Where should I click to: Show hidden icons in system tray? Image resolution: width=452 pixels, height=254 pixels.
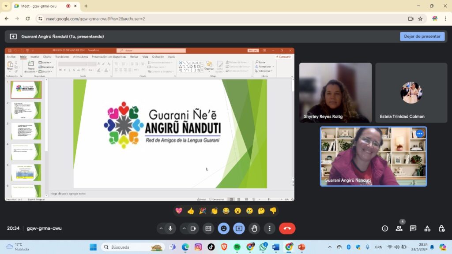tap(330, 247)
